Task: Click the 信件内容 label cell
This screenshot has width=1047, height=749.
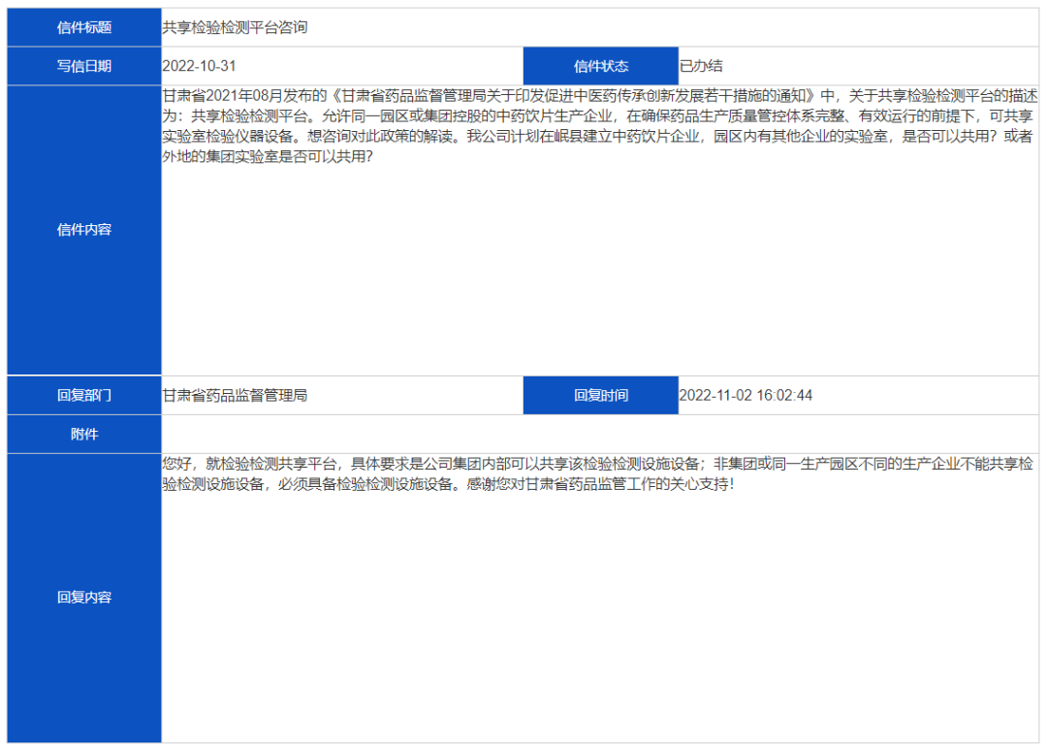Action: pyautogui.click(x=84, y=230)
